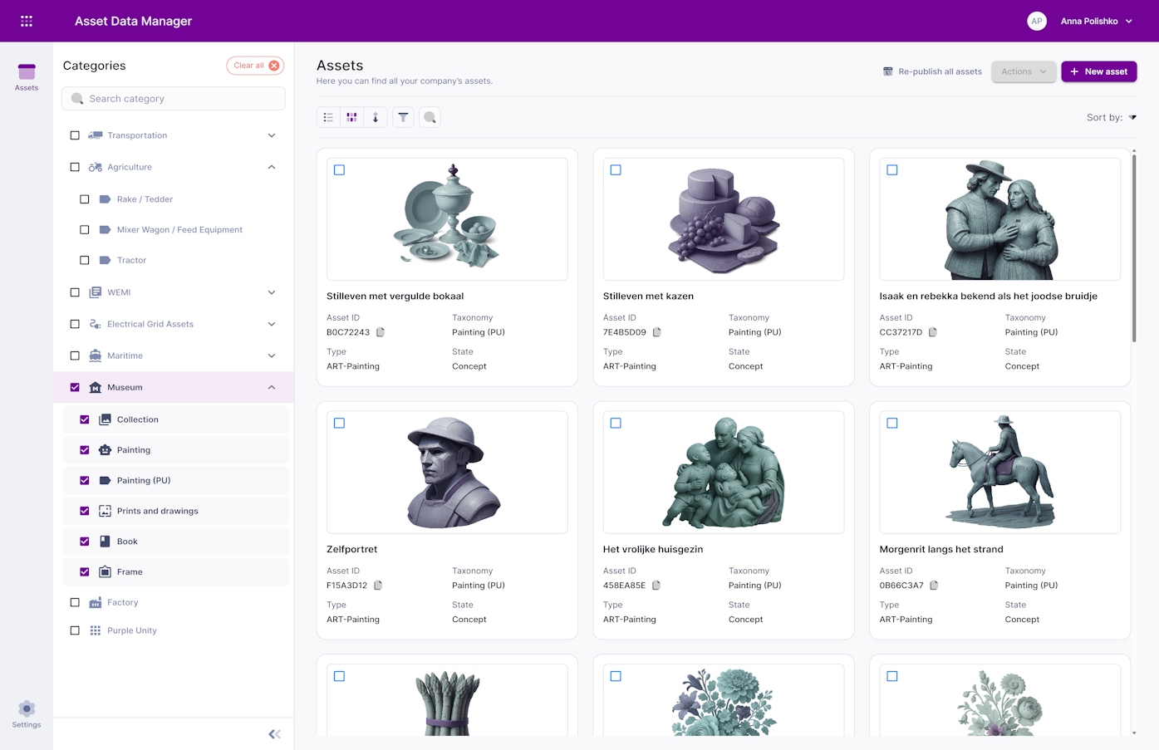Open the filter funnel icon
The height and width of the screenshot is (750, 1159).
pyautogui.click(x=403, y=117)
